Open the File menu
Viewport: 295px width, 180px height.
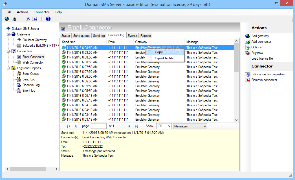coord(9,12)
